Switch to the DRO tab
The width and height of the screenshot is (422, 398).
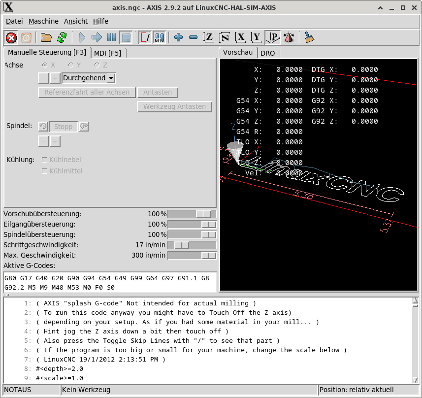(x=268, y=53)
